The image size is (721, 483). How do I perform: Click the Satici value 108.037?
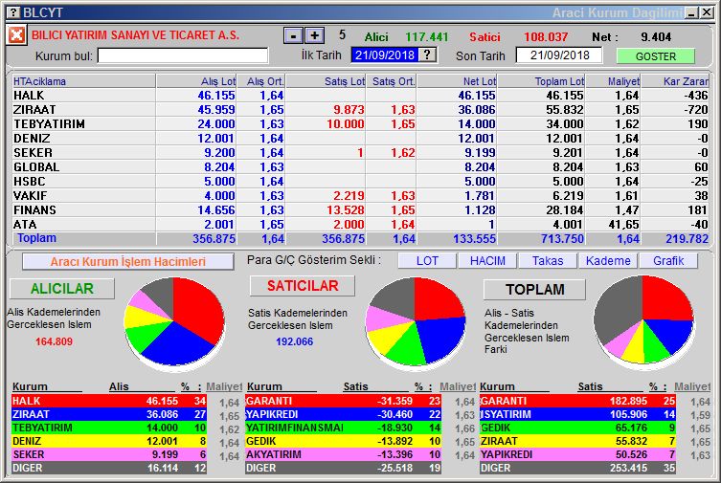(x=546, y=36)
